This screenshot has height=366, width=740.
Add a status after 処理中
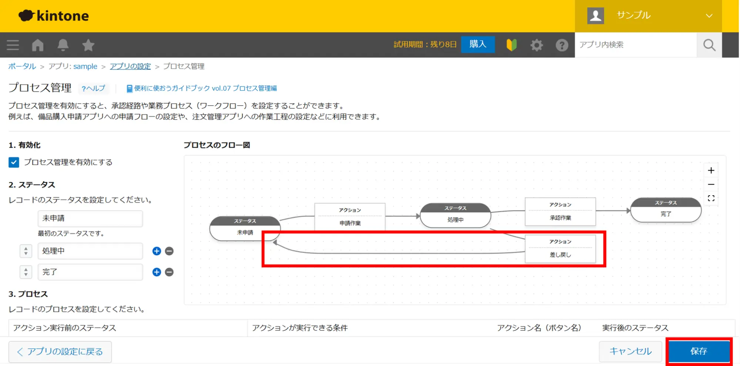pyautogui.click(x=157, y=251)
